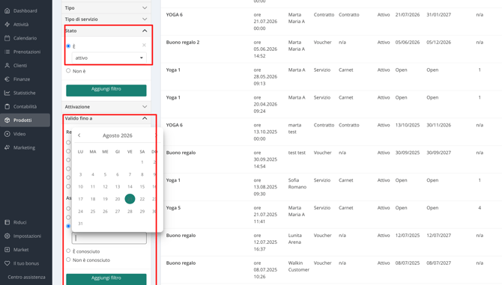The height and width of the screenshot is (285, 502).
Task: Pick August 22 in the calendar
Action: pyautogui.click(x=142, y=199)
